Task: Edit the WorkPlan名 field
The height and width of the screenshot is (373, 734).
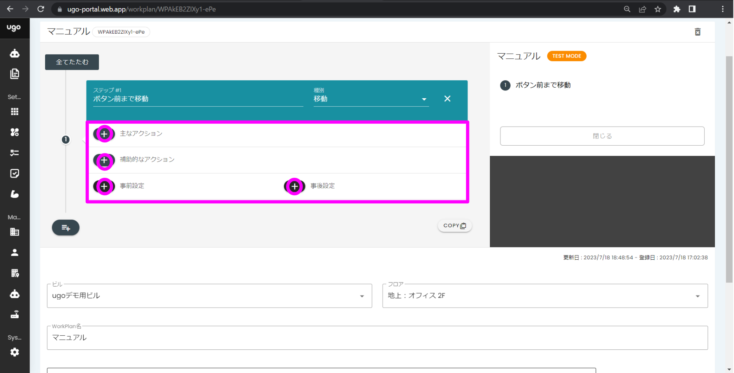Action: (377, 338)
